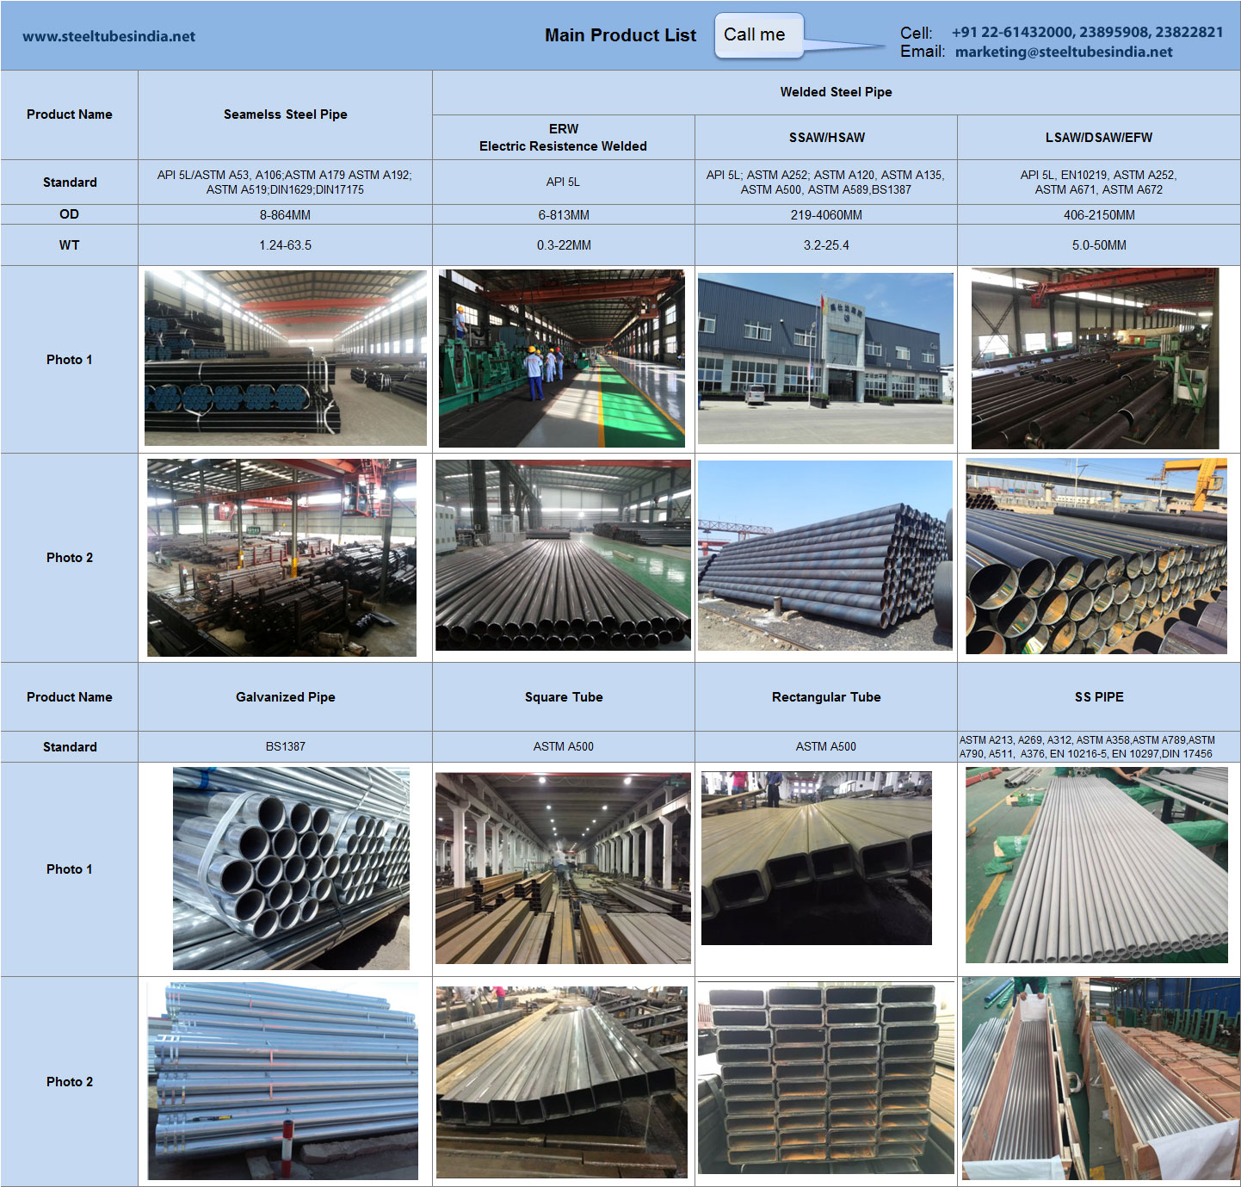Open seamless pipe stockyard Photo 2

[x=281, y=558]
